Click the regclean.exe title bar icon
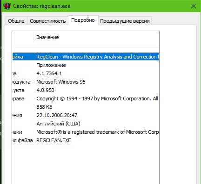This screenshot has height=184, width=201. point(7,6)
